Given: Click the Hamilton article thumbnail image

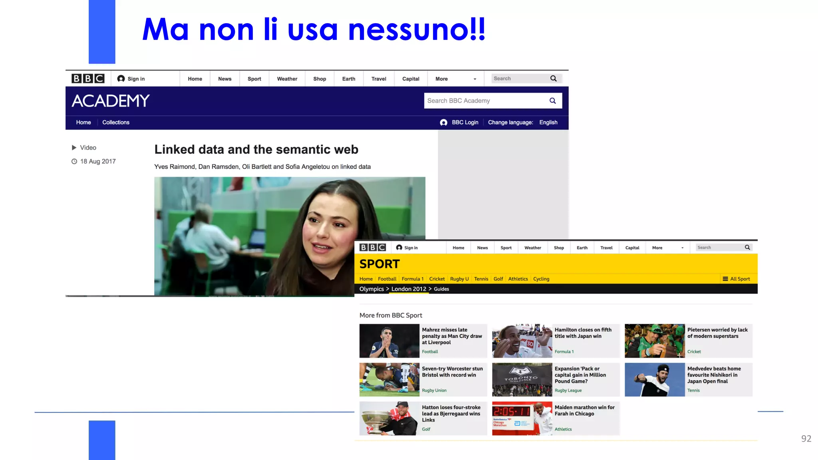Looking at the screenshot, I should [x=522, y=341].
